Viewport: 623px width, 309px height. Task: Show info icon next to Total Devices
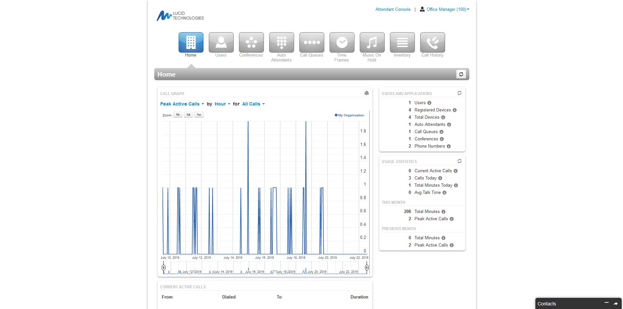443,117
